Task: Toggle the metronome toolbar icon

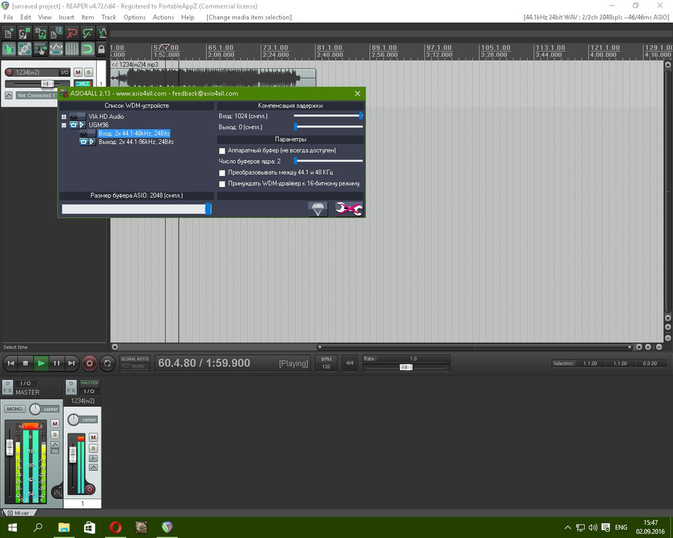Action: tap(102, 33)
